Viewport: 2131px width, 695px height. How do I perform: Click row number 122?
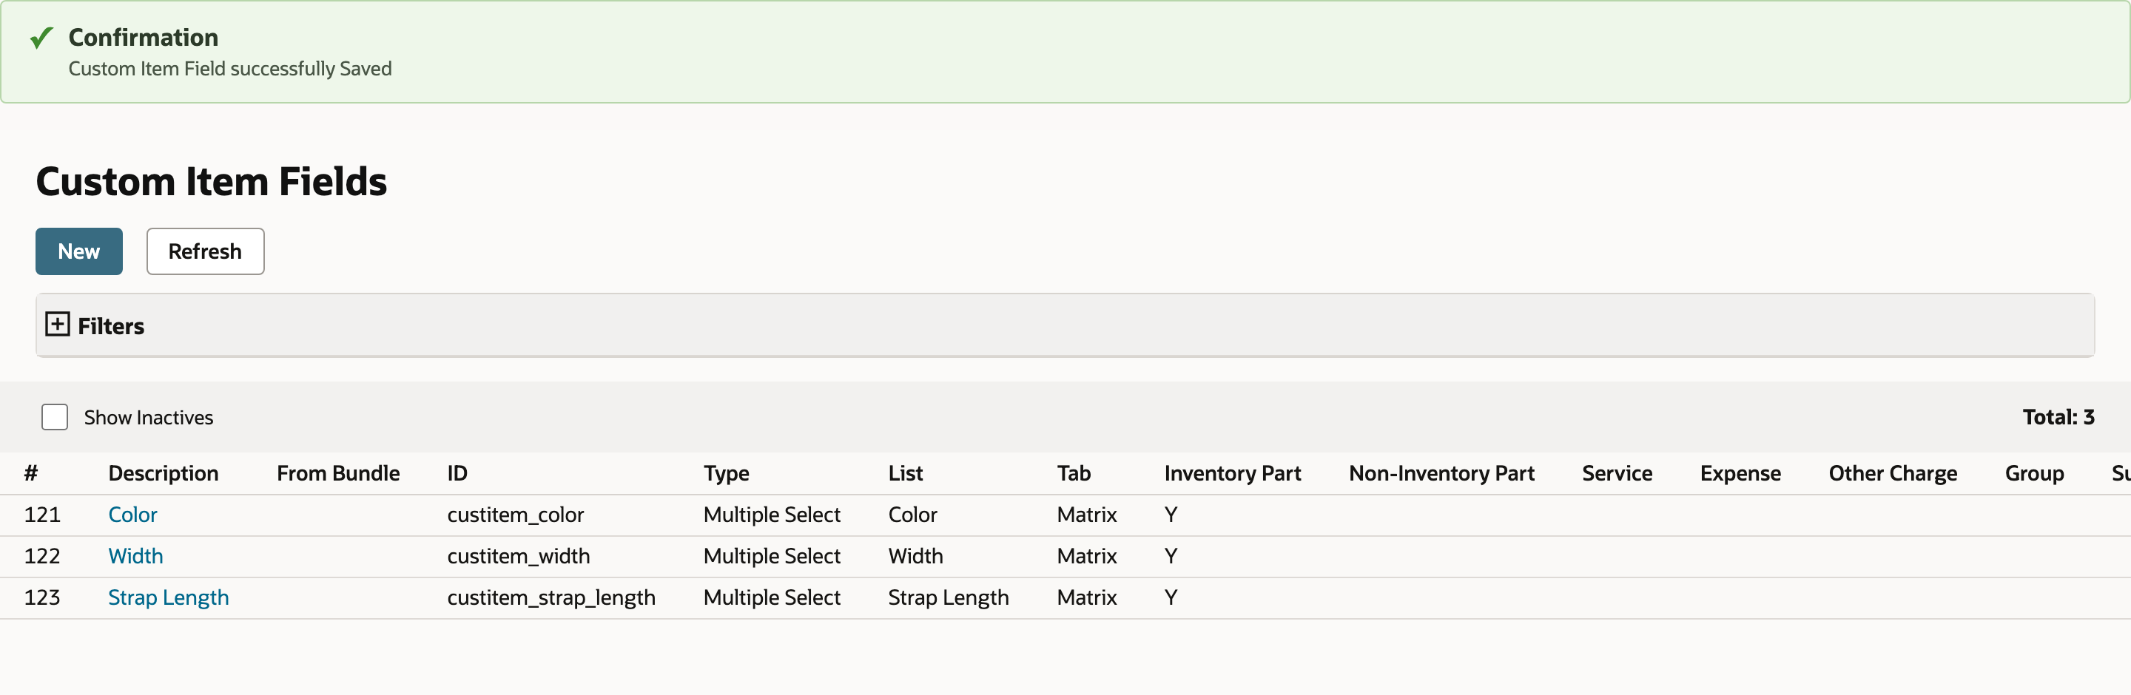[x=42, y=556]
